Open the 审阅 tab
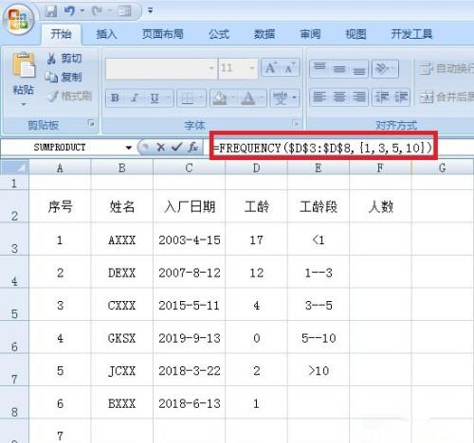Image resolution: width=474 pixels, height=443 pixels. [310, 34]
